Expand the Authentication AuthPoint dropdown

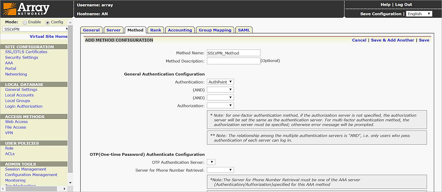[220, 82]
